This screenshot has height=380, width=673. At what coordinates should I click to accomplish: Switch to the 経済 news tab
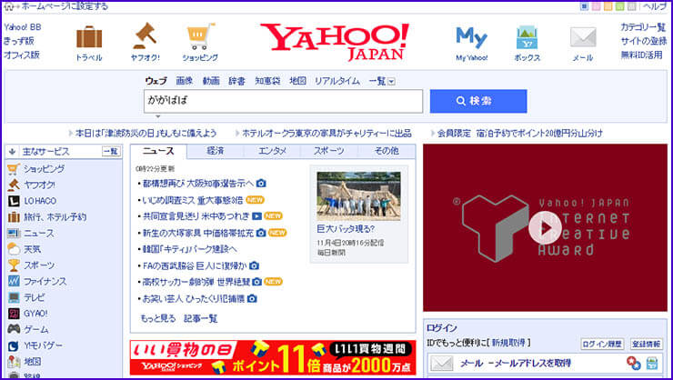(x=215, y=151)
